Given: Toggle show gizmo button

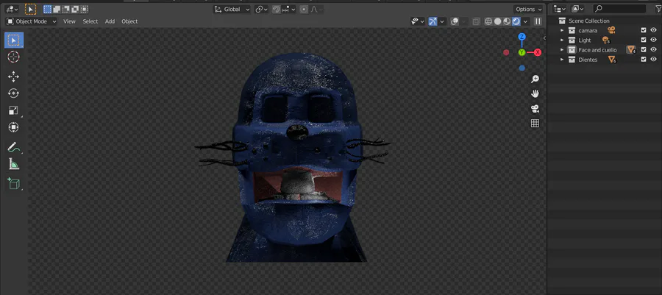Looking at the screenshot, I should click(433, 21).
